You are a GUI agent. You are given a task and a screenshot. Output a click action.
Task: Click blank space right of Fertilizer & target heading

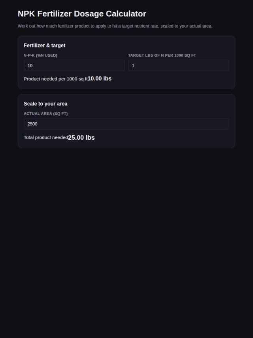pyautogui.click(x=147, y=46)
